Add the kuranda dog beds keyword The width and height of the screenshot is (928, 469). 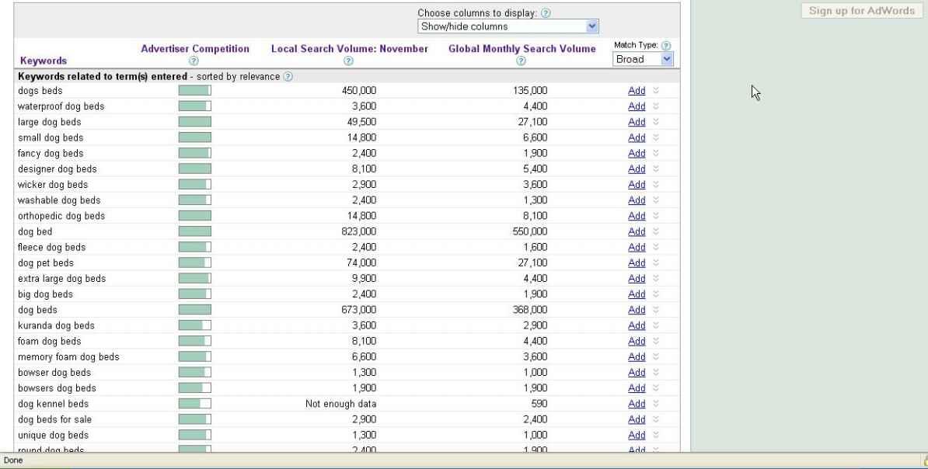point(637,325)
